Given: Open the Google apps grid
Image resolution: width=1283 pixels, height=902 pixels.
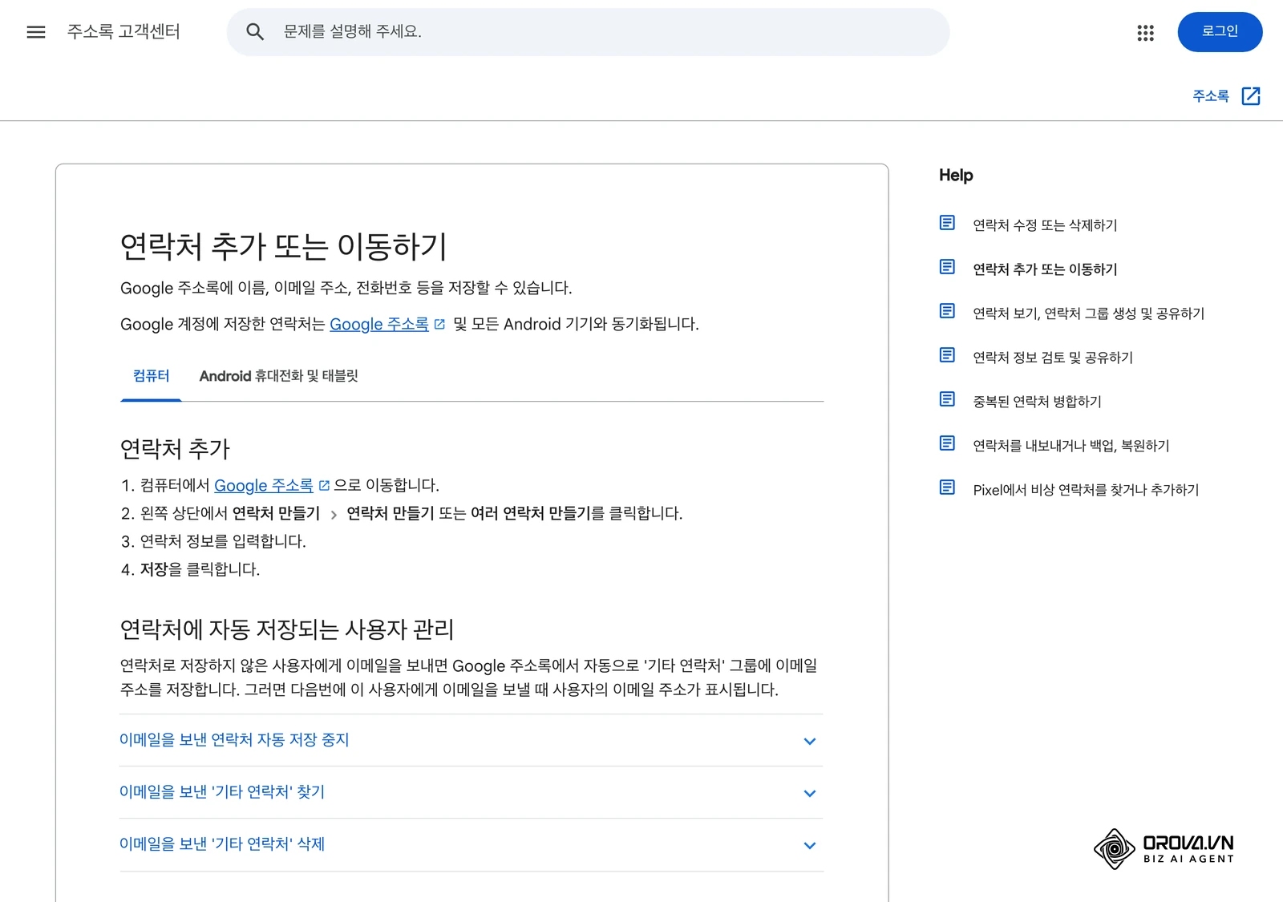Looking at the screenshot, I should (x=1145, y=32).
